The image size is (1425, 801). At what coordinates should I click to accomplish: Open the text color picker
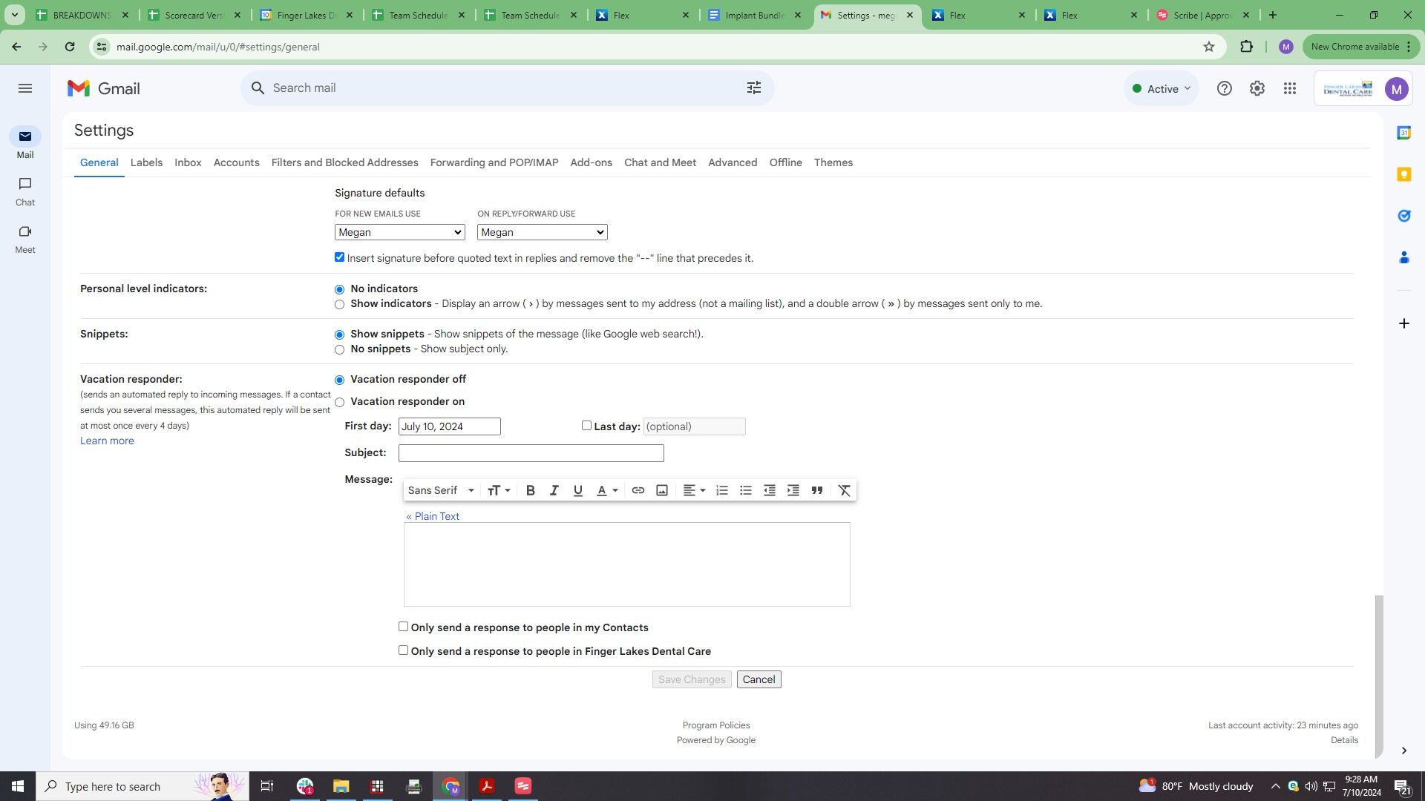click(607, 490)
